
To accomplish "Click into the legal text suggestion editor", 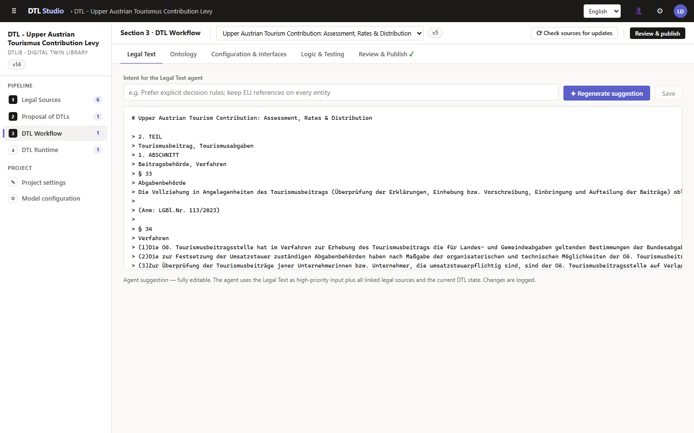I will tap(403, 188).
